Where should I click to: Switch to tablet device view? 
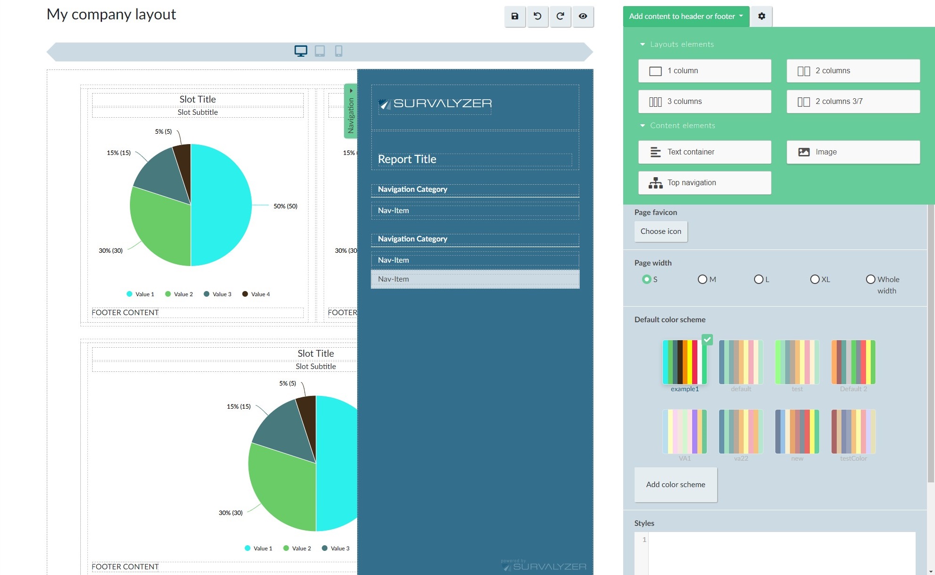pyautogui.click(x=320, y=51)
